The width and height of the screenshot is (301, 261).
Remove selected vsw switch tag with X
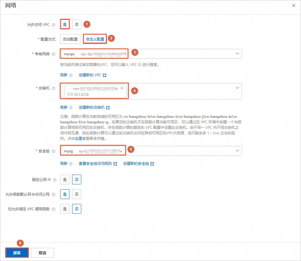click(122, 88)
